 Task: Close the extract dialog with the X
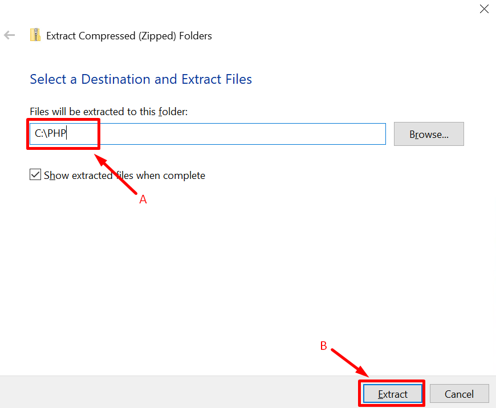pyautogui.click(x=484, y=9)
